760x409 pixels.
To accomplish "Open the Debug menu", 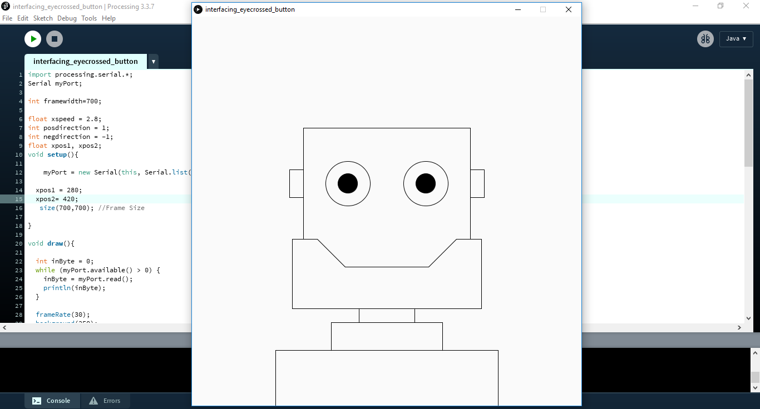I will (67, 18).
